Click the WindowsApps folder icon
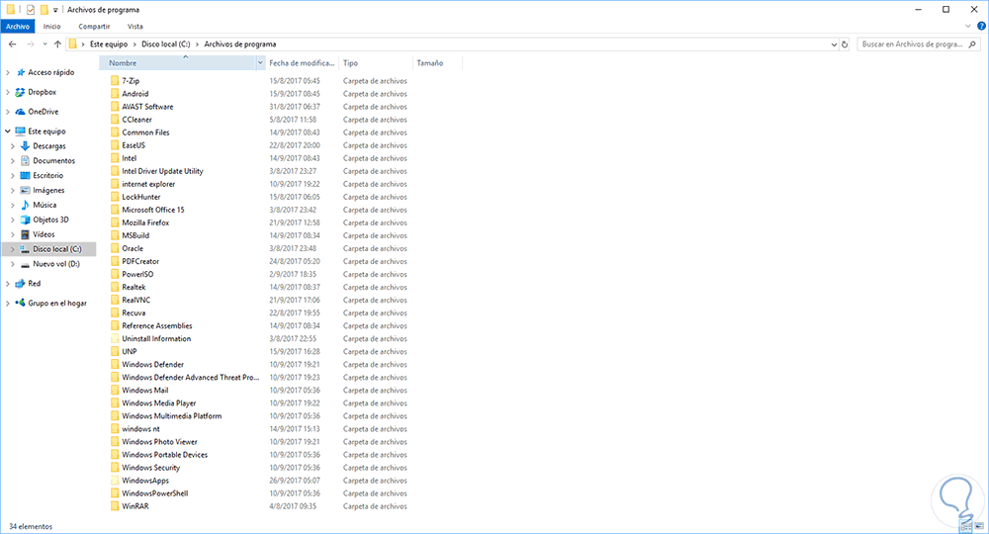 tap(114, 481)
